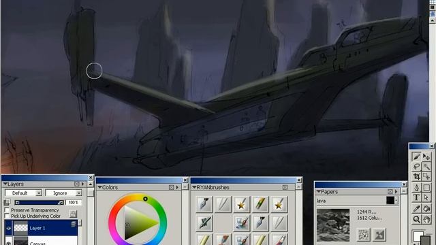
Task: Pick the first pen nib brush in RYANbrushes top row
Action: 204,204
